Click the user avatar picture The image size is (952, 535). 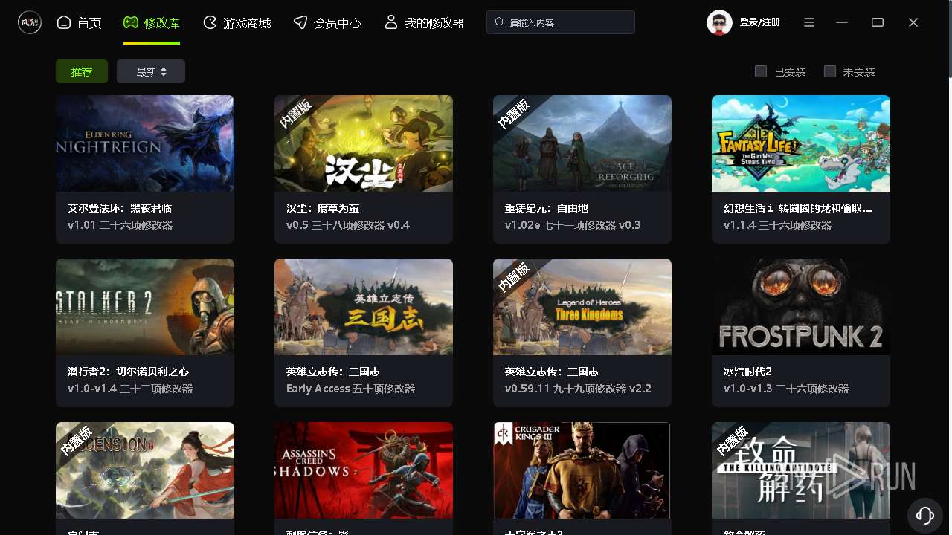click(719, 22)
